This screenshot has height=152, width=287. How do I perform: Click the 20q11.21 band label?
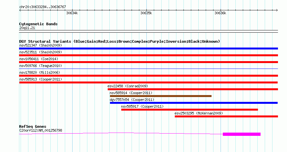coord(27,28)
